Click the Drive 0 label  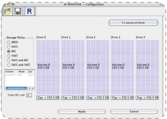pos(41,37)
